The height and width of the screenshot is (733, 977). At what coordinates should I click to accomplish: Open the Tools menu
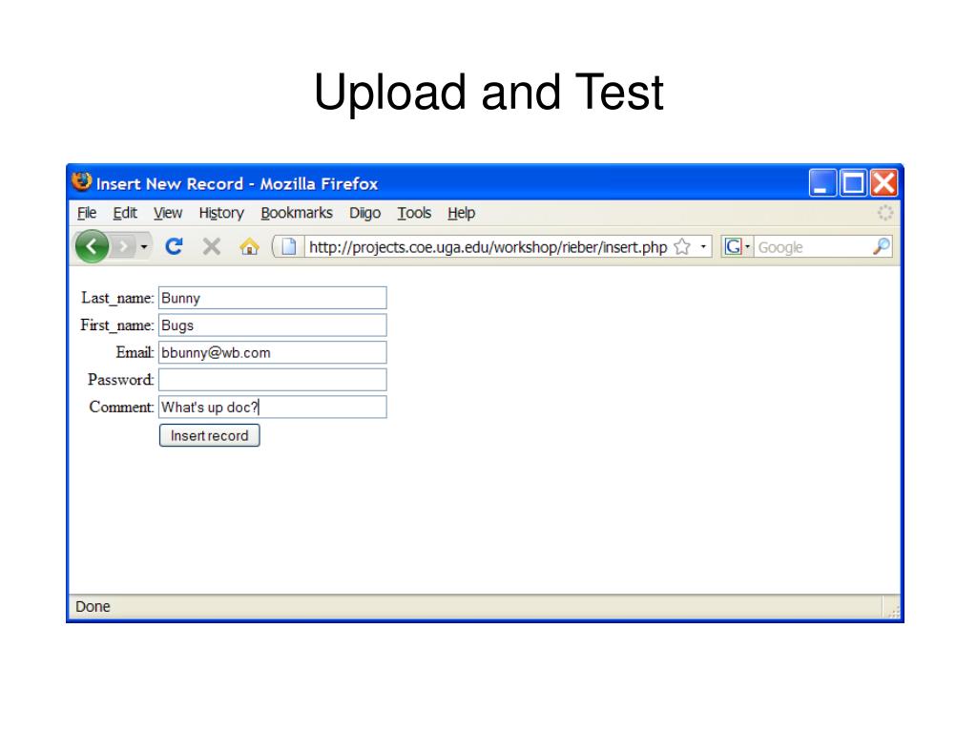point(414,213)
